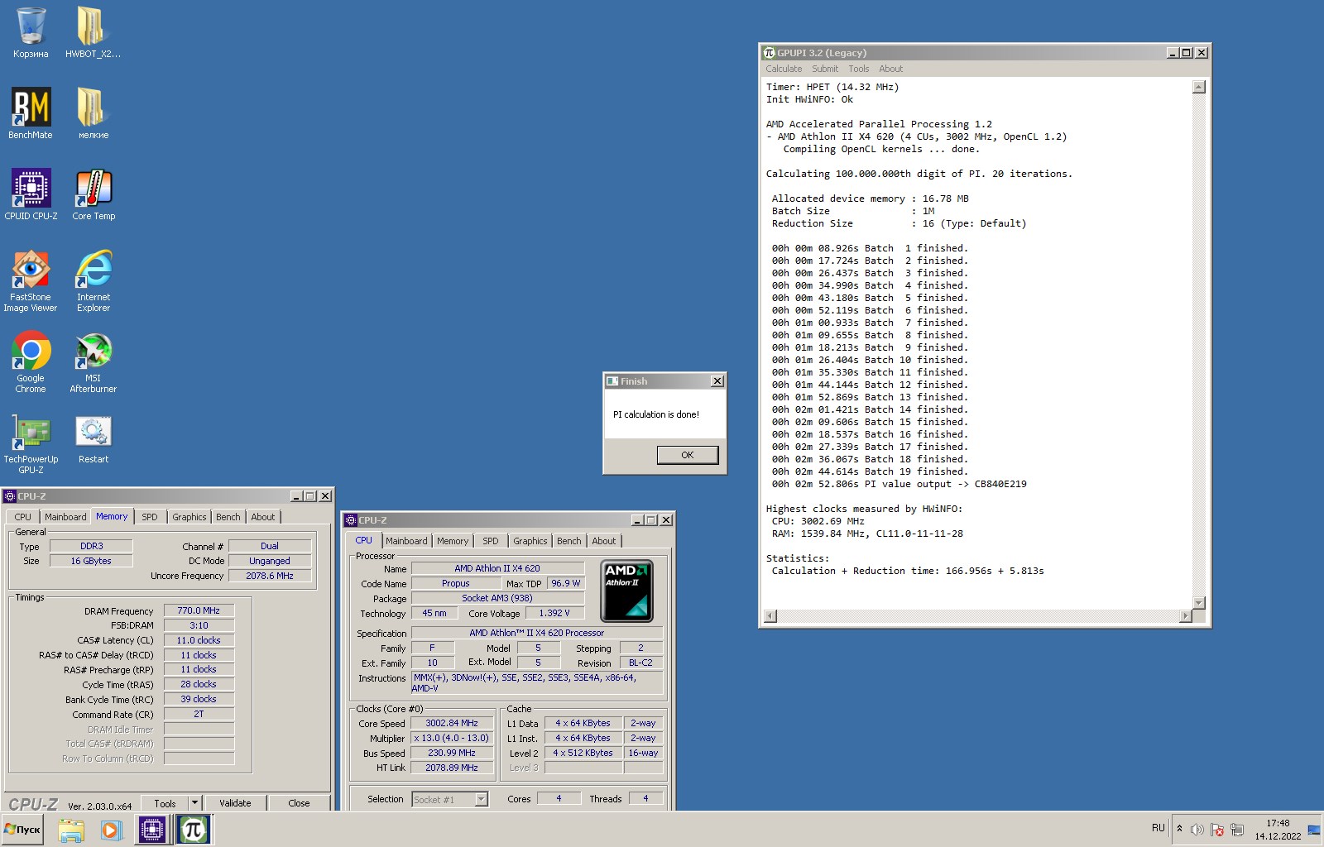
Task: Open Action Center flag tray icon
Action: coord(1216,830)
